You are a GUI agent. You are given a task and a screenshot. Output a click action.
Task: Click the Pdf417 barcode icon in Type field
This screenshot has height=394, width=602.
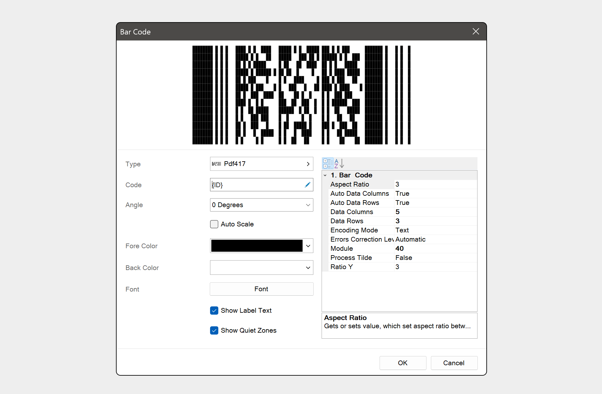click(x=216, y=164)
